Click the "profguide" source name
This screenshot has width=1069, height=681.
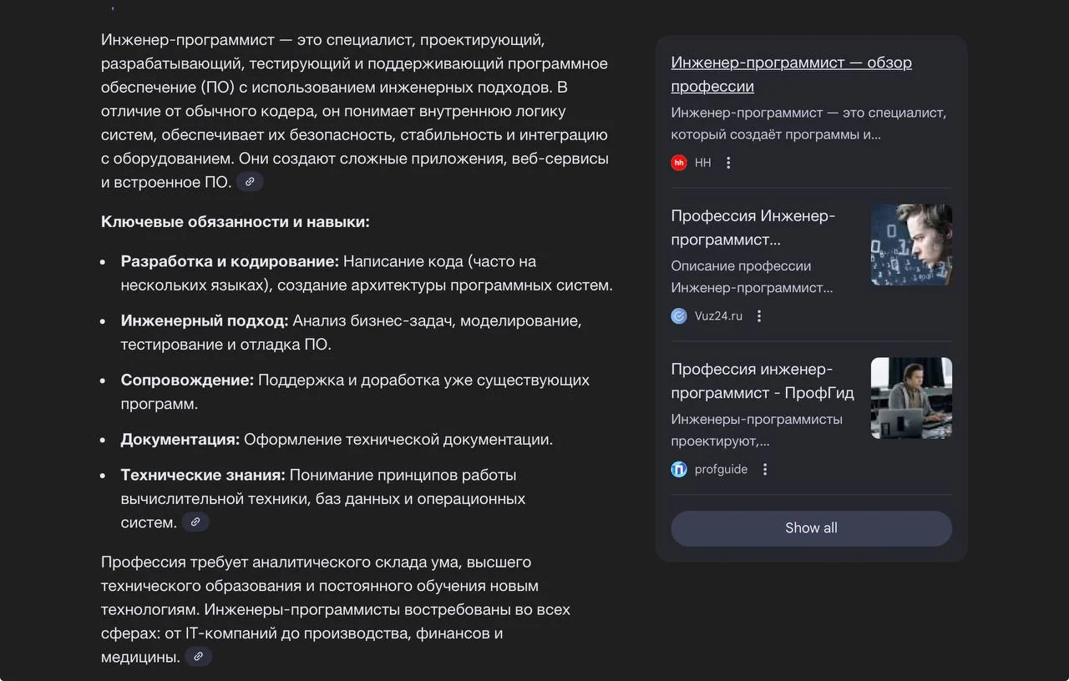coord(721,469)
